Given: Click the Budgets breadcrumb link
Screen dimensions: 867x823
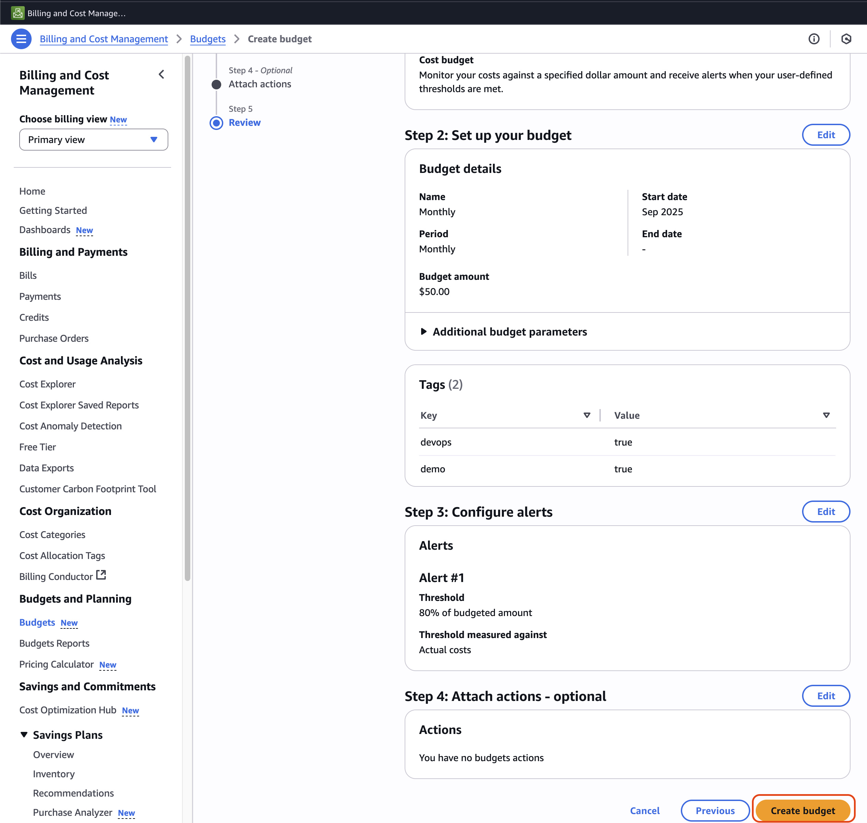Looking at the screenshot, I should coord(208,39).
